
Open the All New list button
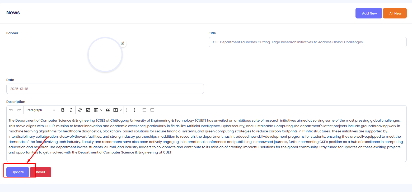point(395,13)
